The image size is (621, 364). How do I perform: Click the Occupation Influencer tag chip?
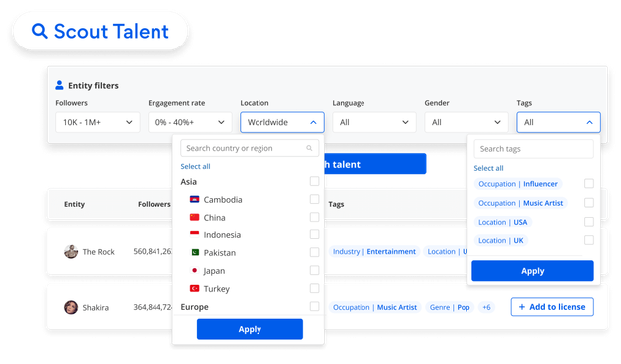point(518,184)
